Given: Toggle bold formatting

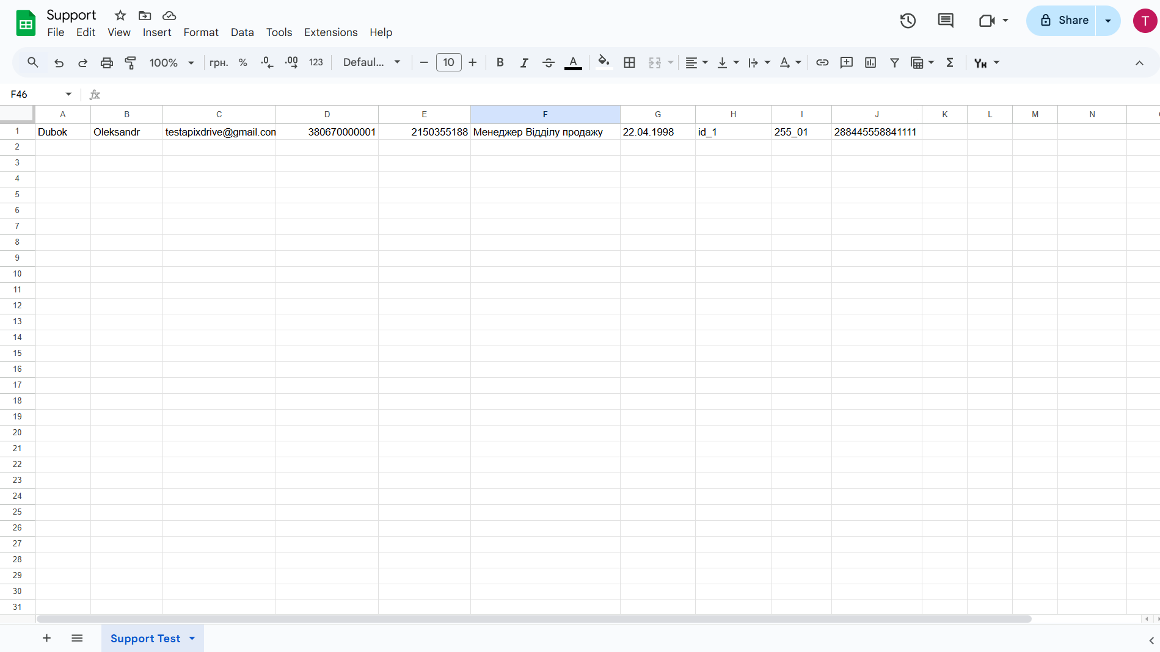Looking at the screenshot, I should tap(500, 62).
